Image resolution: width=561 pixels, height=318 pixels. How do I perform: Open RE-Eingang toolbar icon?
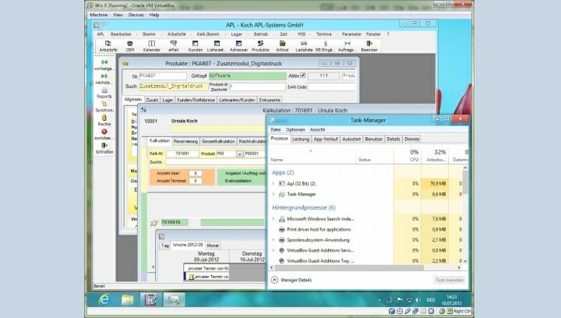coord(325,46)
